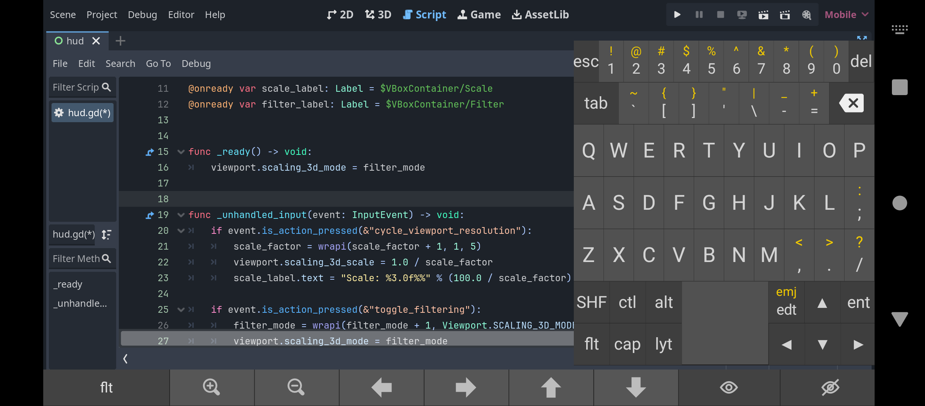Click the override icon on line 15

(150, 152)
